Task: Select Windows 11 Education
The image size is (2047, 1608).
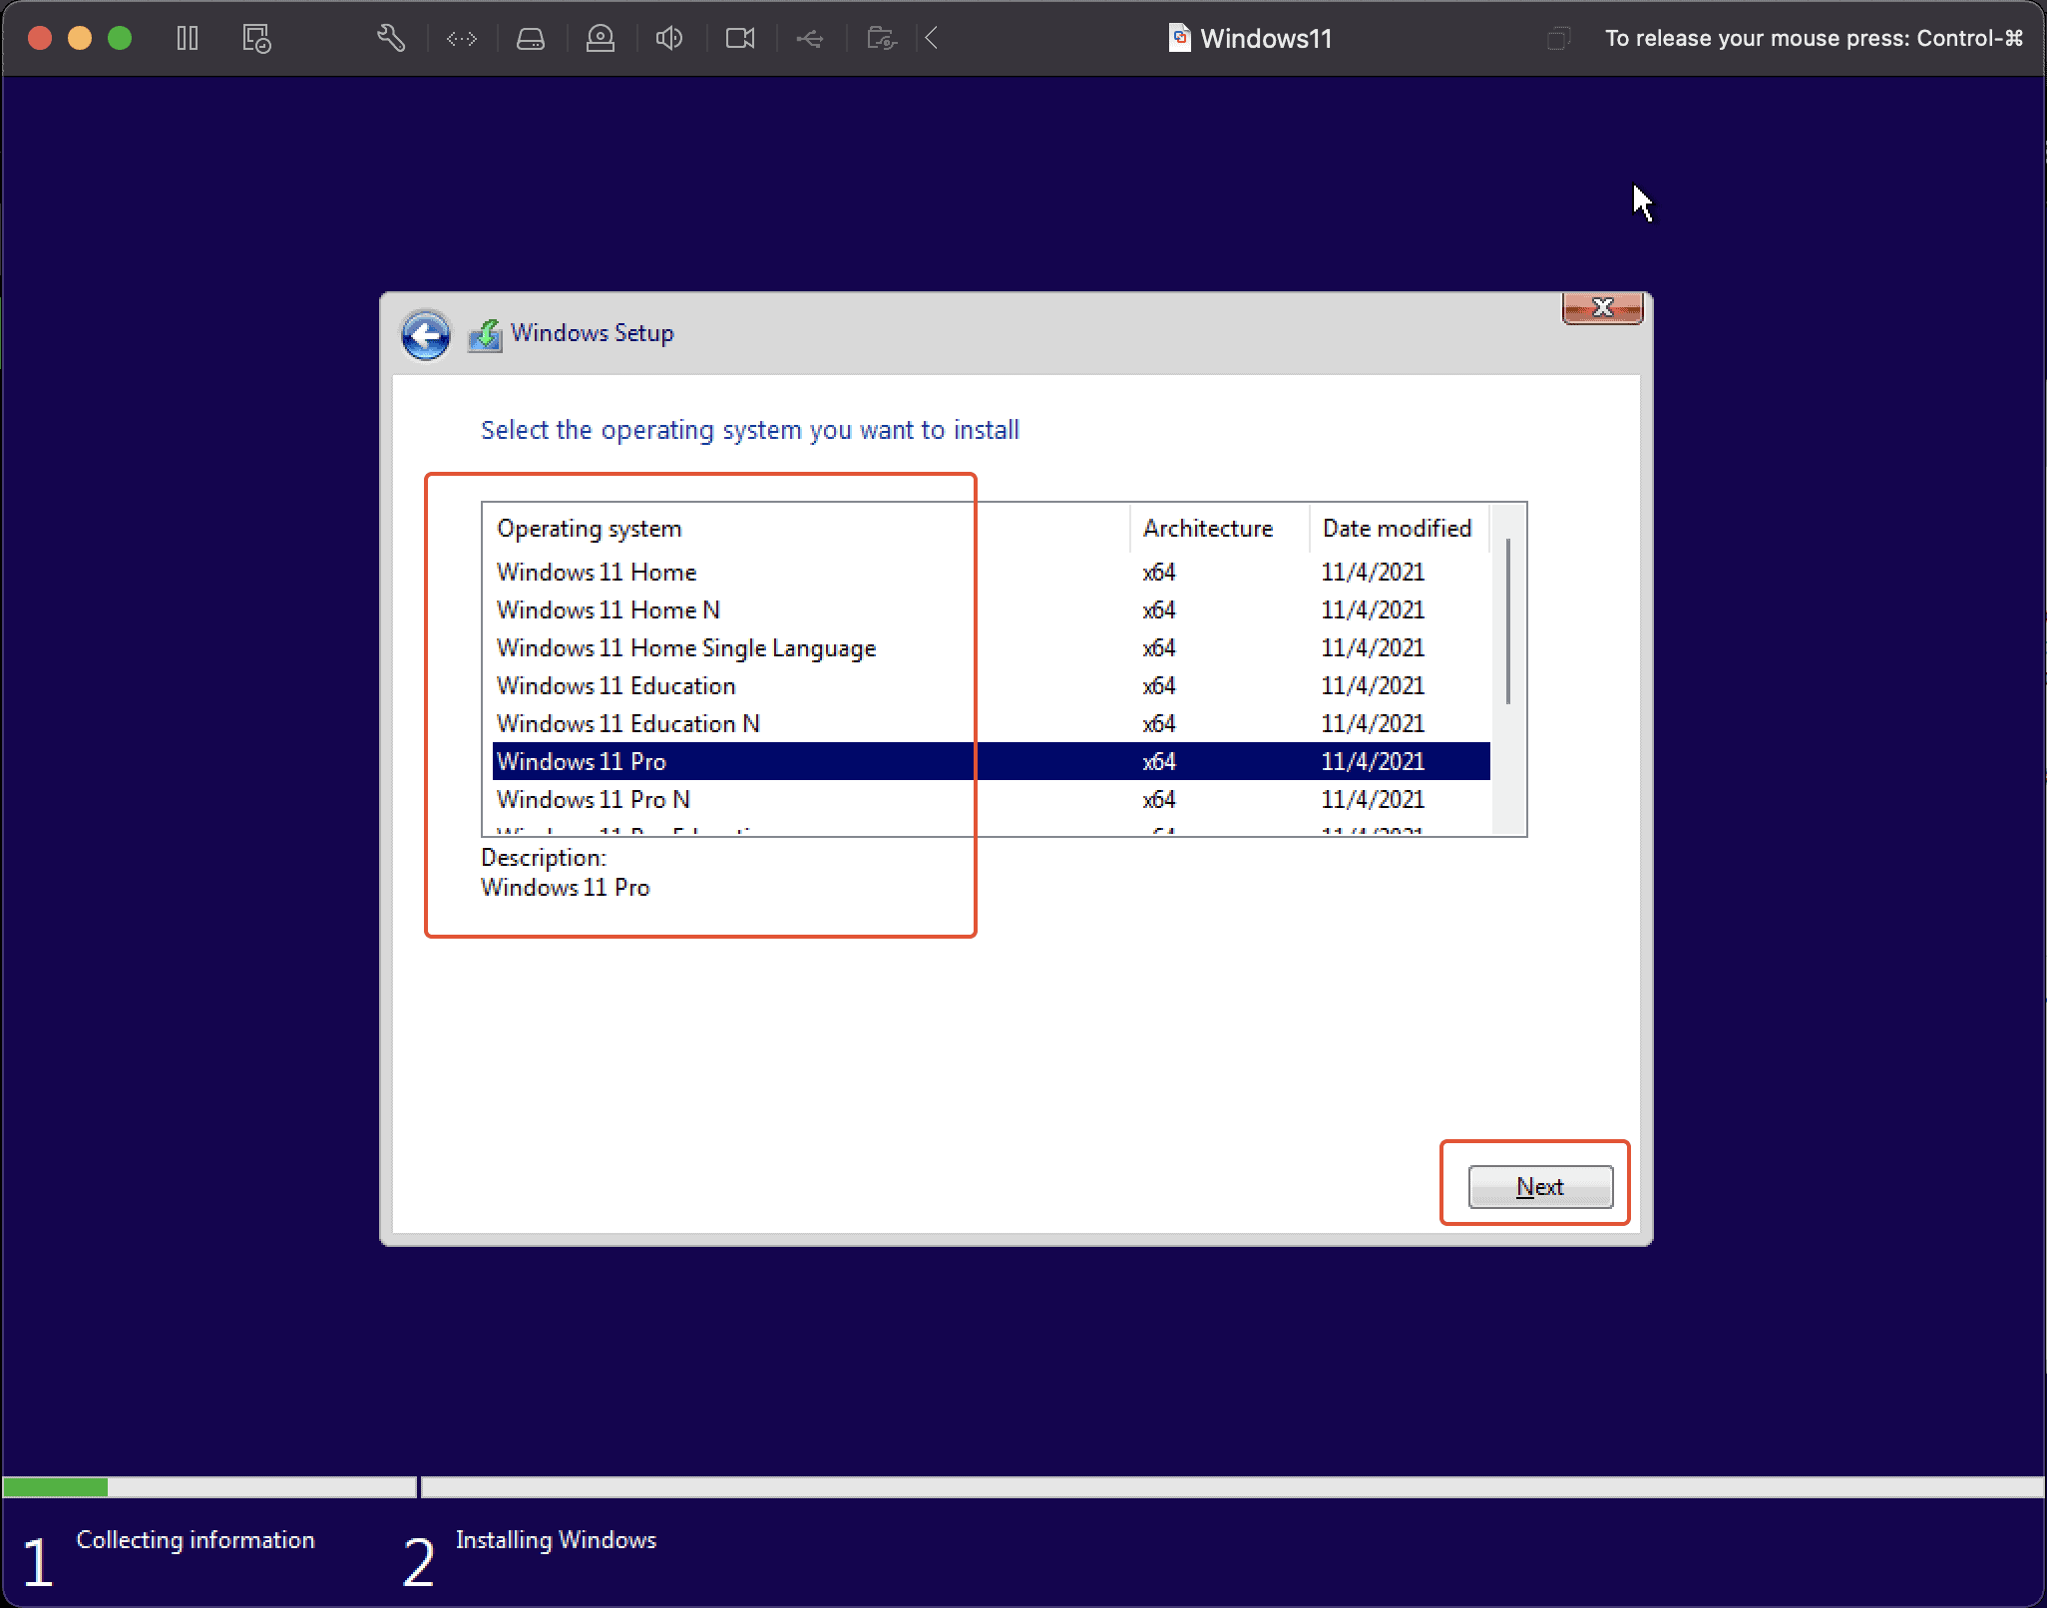Action: tap(992, 685)
